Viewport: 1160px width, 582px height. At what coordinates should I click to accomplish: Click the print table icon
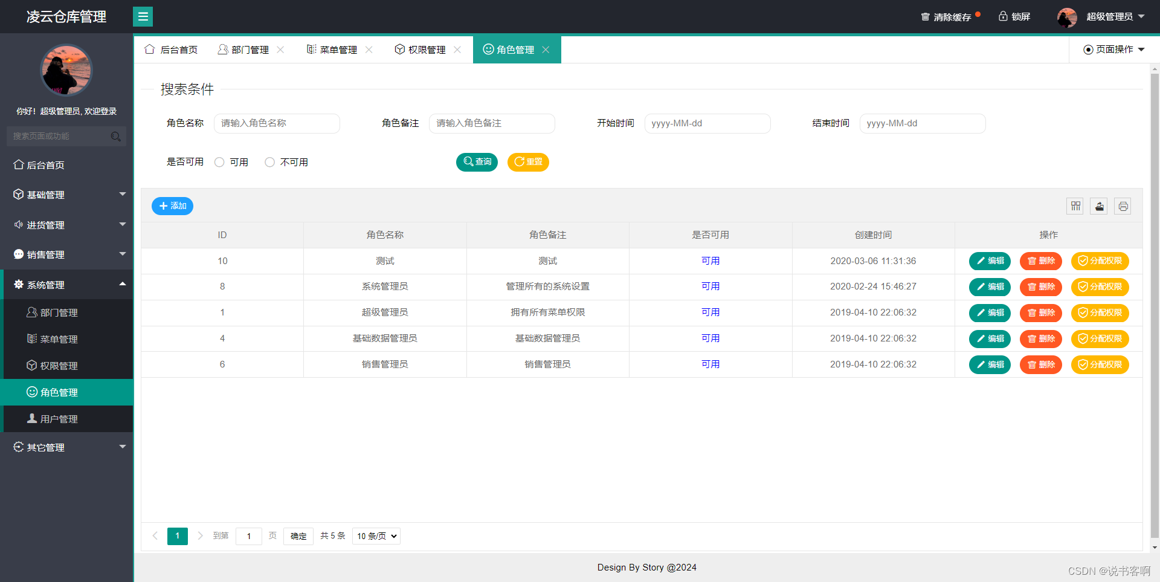click(1123, 206)
